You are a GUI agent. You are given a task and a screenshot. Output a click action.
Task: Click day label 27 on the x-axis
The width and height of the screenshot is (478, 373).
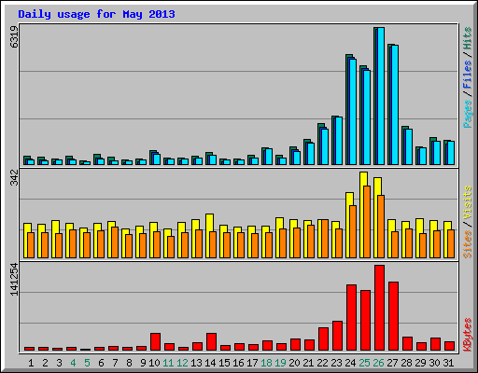point(392,363)
